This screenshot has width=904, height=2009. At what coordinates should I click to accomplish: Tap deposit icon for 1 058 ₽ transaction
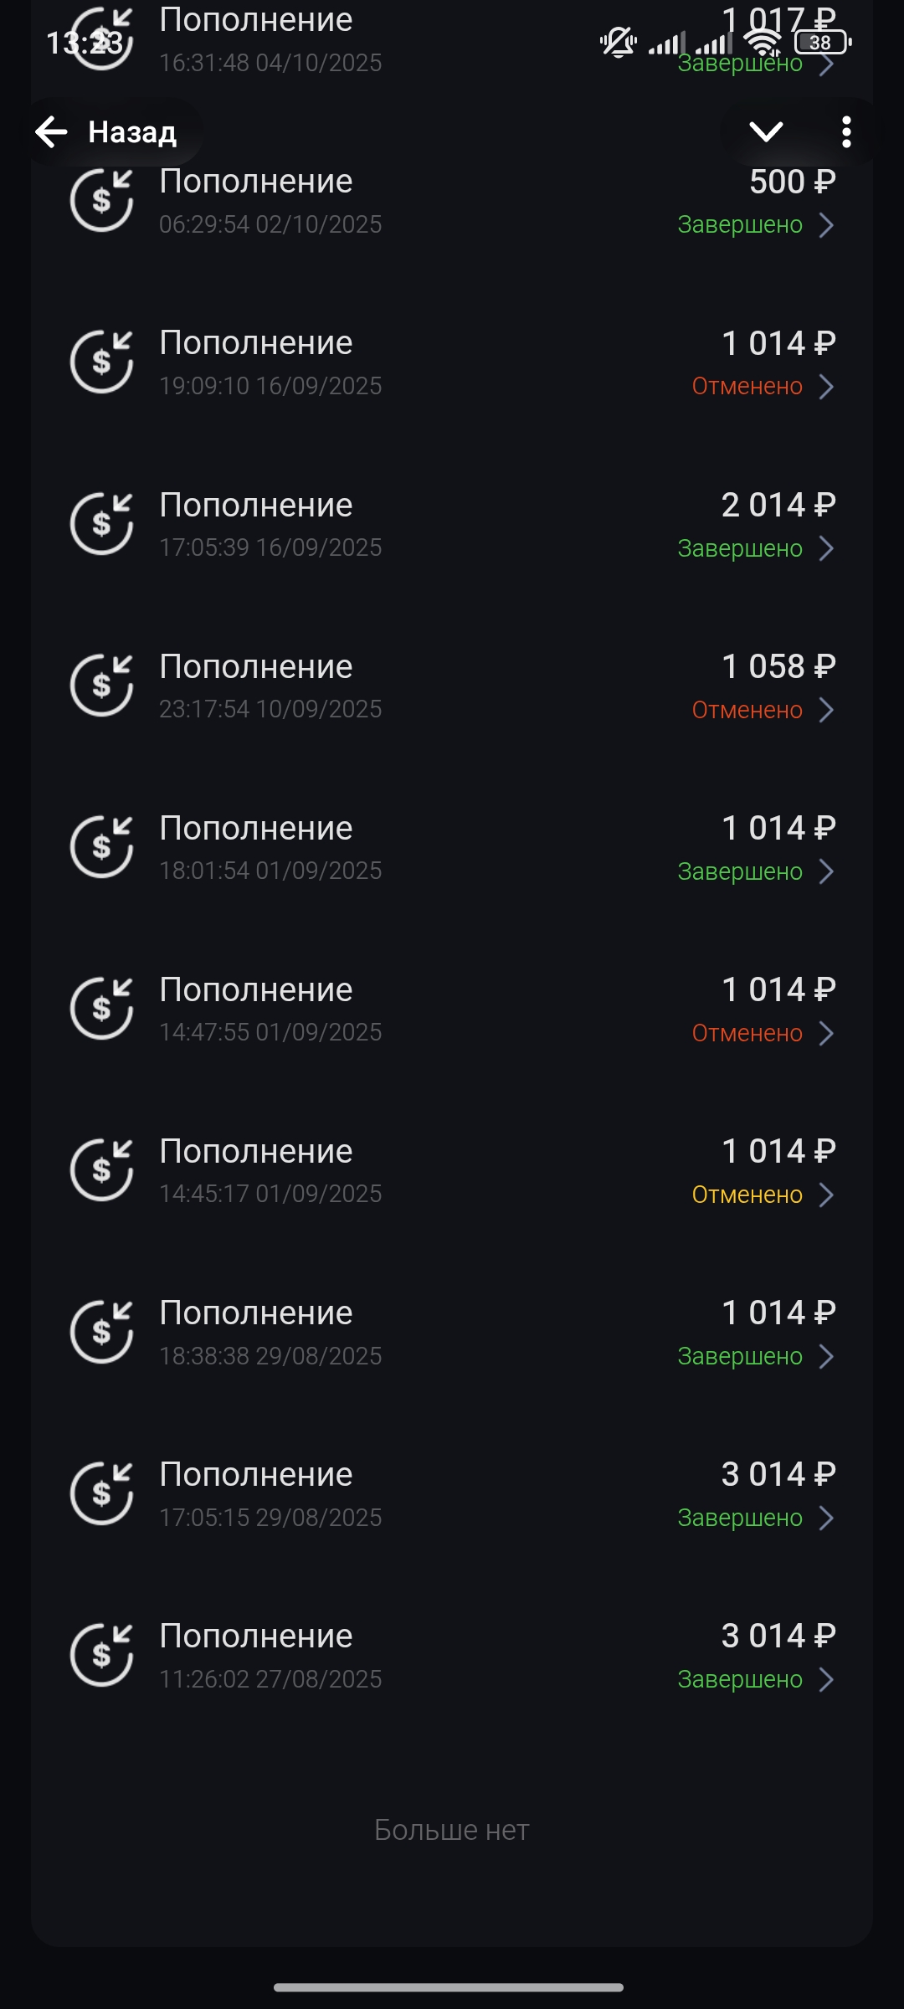tap(101, 686)
